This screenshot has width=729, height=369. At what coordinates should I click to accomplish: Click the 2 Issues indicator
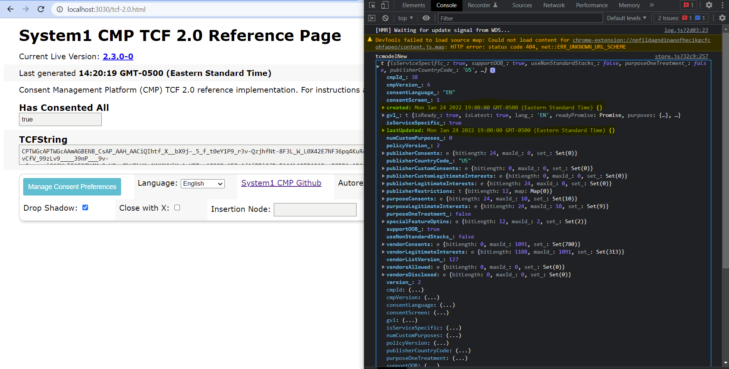681,18
